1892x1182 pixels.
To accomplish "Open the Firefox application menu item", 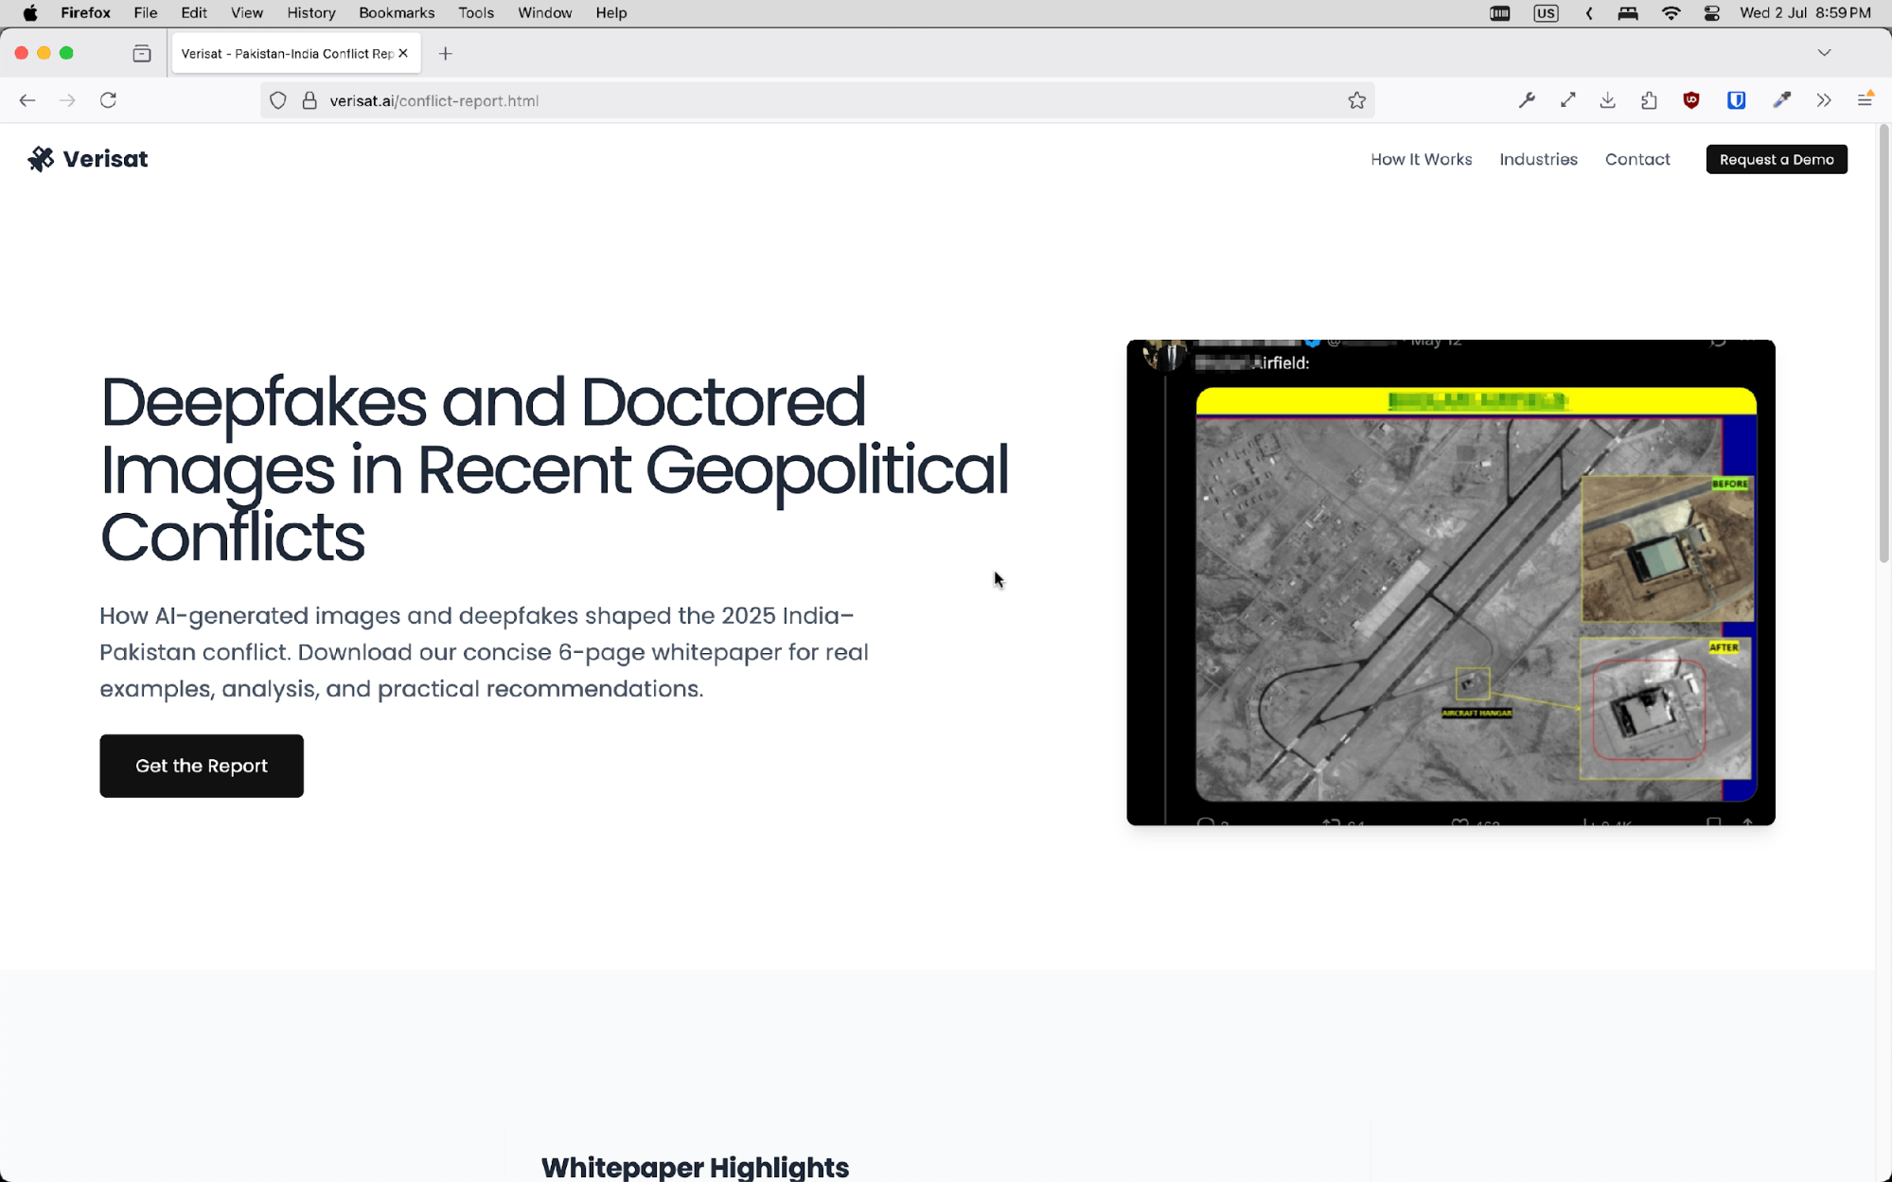I will click(86, 13).
